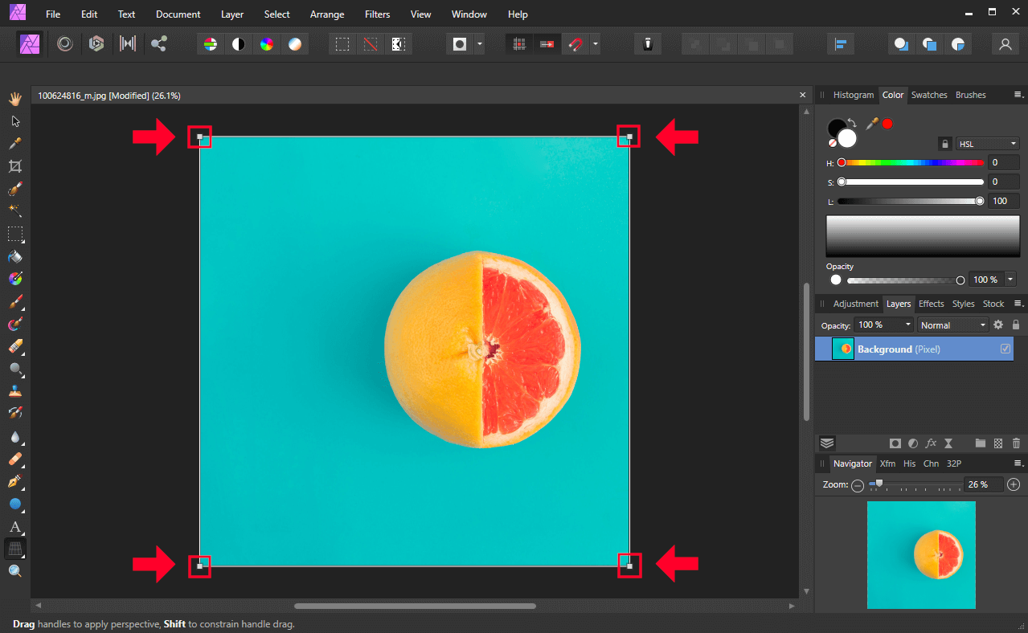Click the Navigator preview thumbnail

(921, 554)
